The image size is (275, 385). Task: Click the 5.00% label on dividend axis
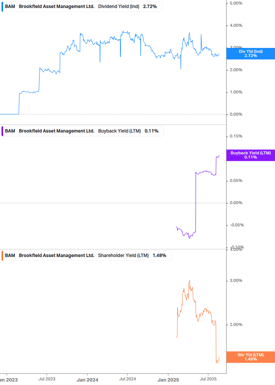(236, 3)
